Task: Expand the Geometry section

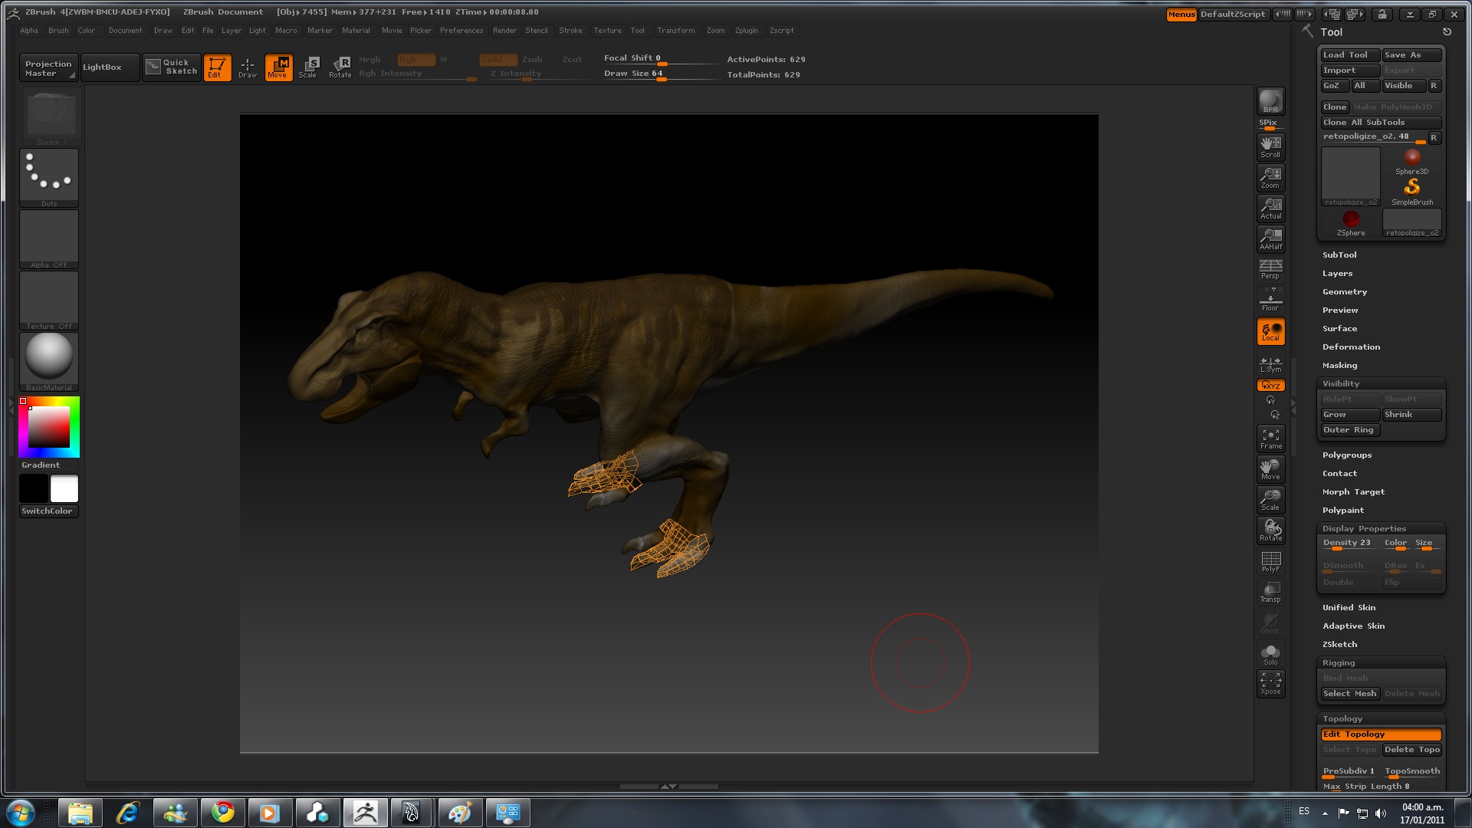Action: [x=1345, y=291]
